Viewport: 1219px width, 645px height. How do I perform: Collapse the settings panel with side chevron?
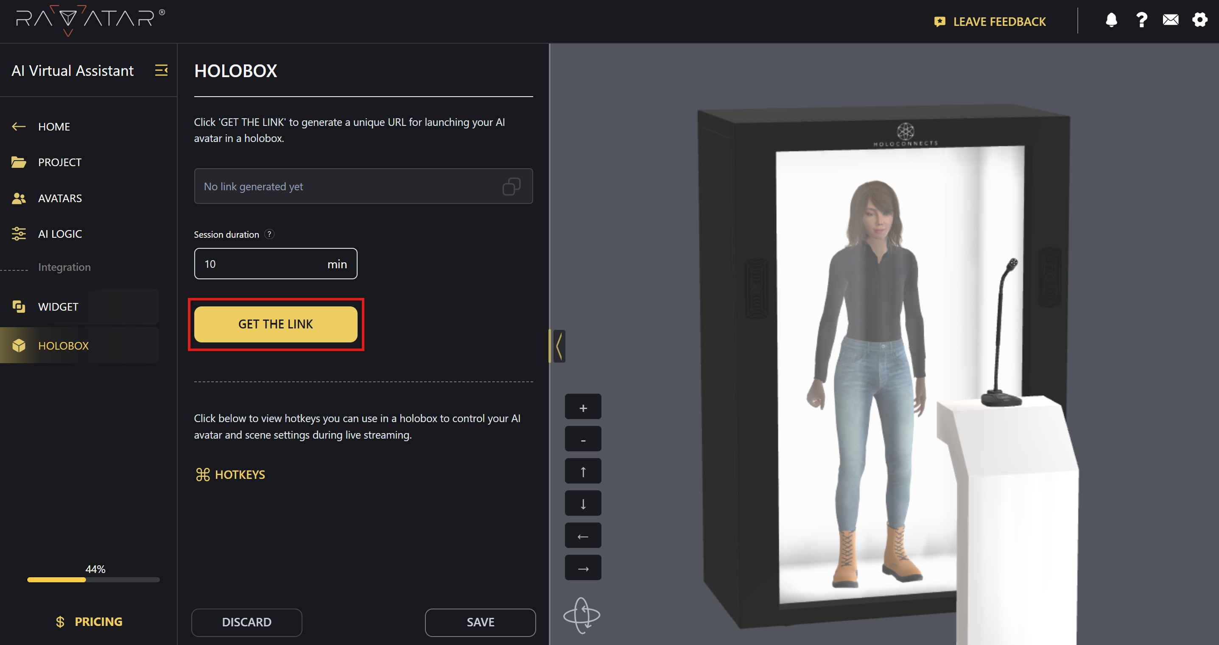(x=559, y=346)
